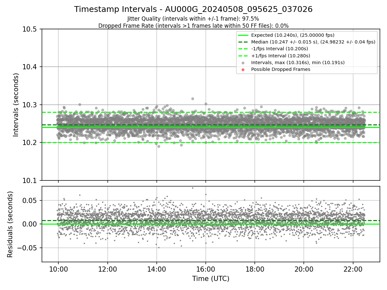Click legend entry "+1/fps Interval (10.280s)"
387x290 pixels.
tap(280, 56)
